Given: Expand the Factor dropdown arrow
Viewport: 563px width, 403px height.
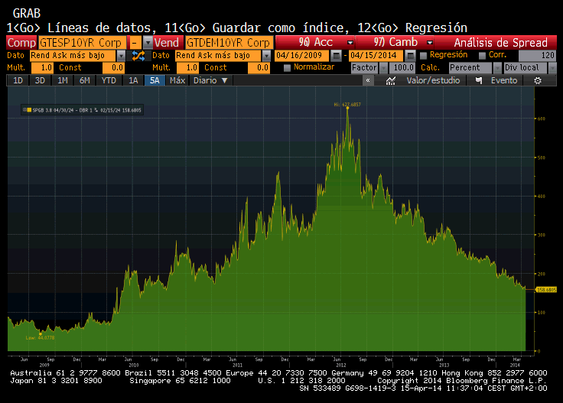Looking at the screenshot, I should coord(383,68).
